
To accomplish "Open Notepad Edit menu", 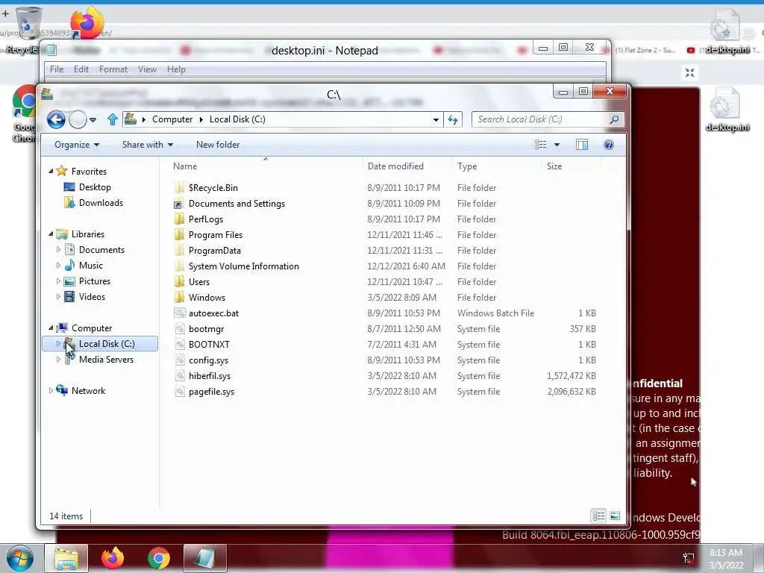I will pyautogui.click(x=81, y=69).
